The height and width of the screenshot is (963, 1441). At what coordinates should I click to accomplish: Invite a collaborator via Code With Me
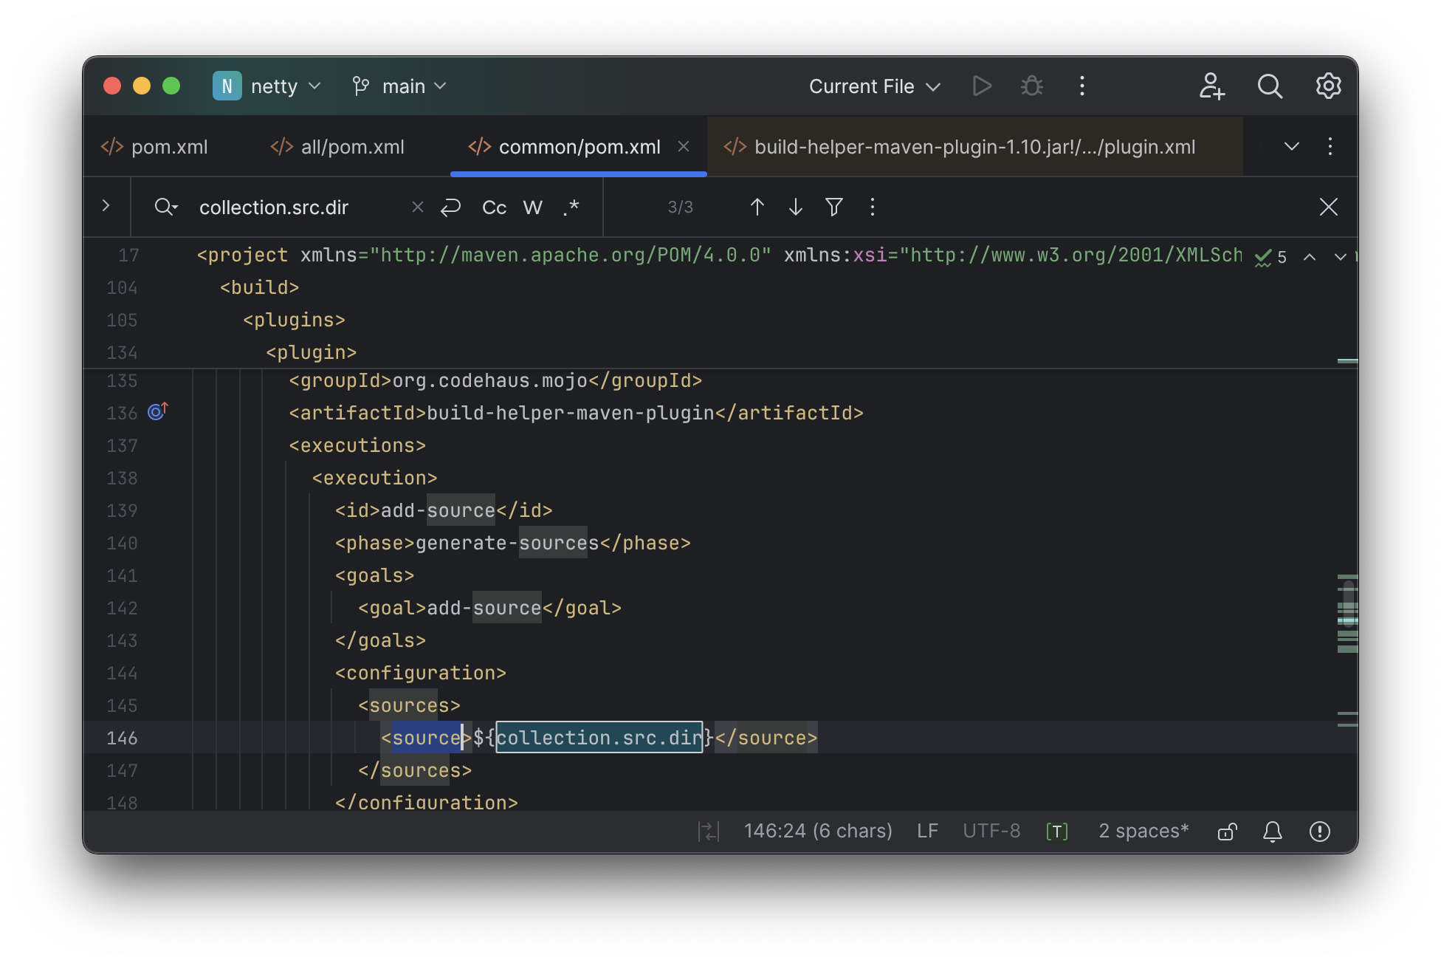1211,86
